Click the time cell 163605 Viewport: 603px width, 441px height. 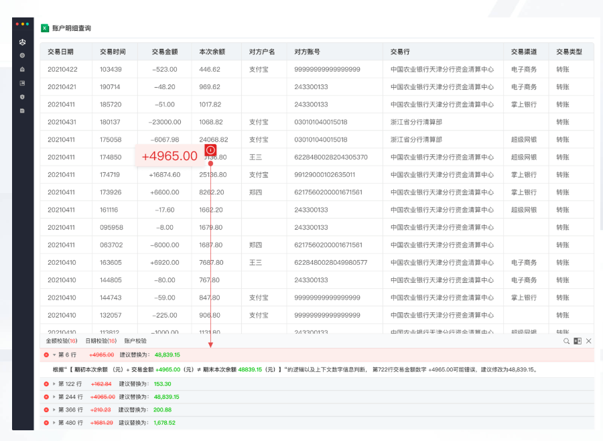[111, 263]
